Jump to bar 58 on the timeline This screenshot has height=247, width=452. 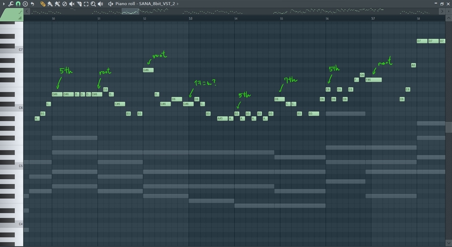[x=418, y=18]
